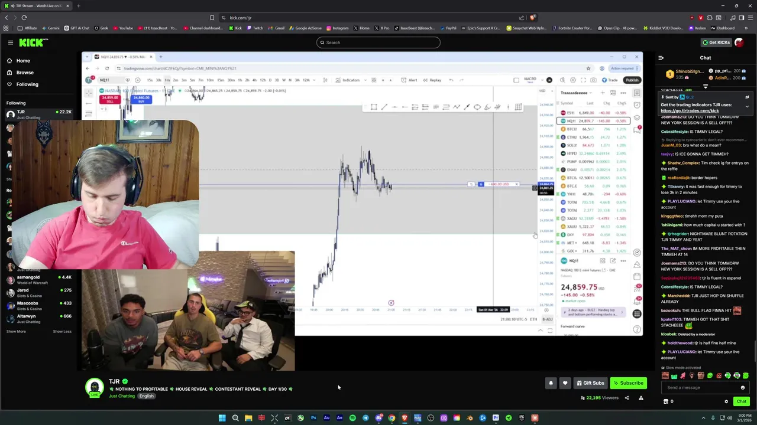The image size is (757, 425).
Task: Expand recommended list with Show More
Action: (16, 331)
